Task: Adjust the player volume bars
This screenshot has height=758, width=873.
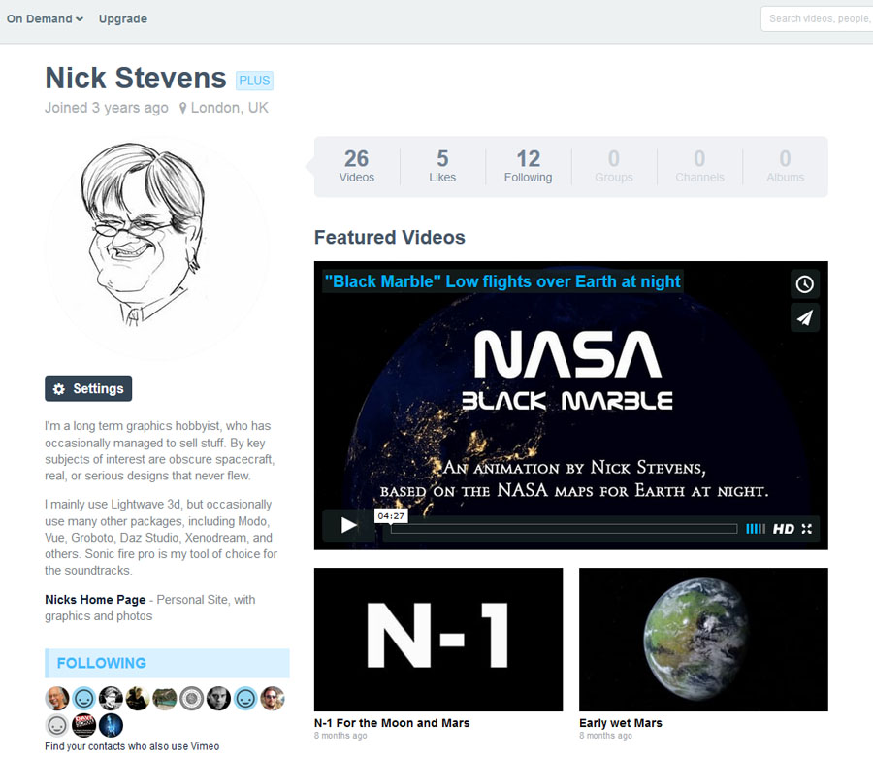Action: tap(756, 529)
